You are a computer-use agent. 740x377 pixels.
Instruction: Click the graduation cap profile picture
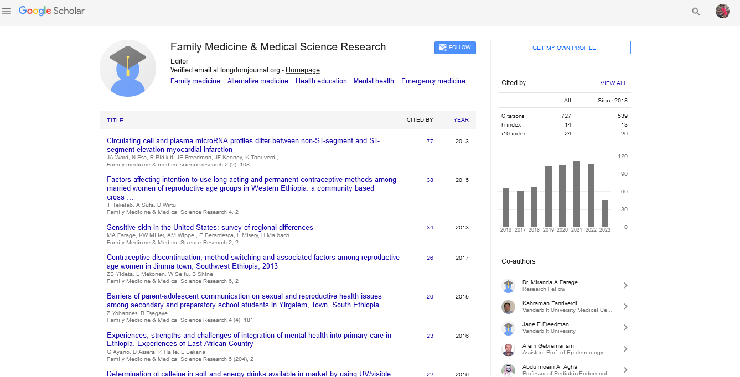click(x=127, y=69)
